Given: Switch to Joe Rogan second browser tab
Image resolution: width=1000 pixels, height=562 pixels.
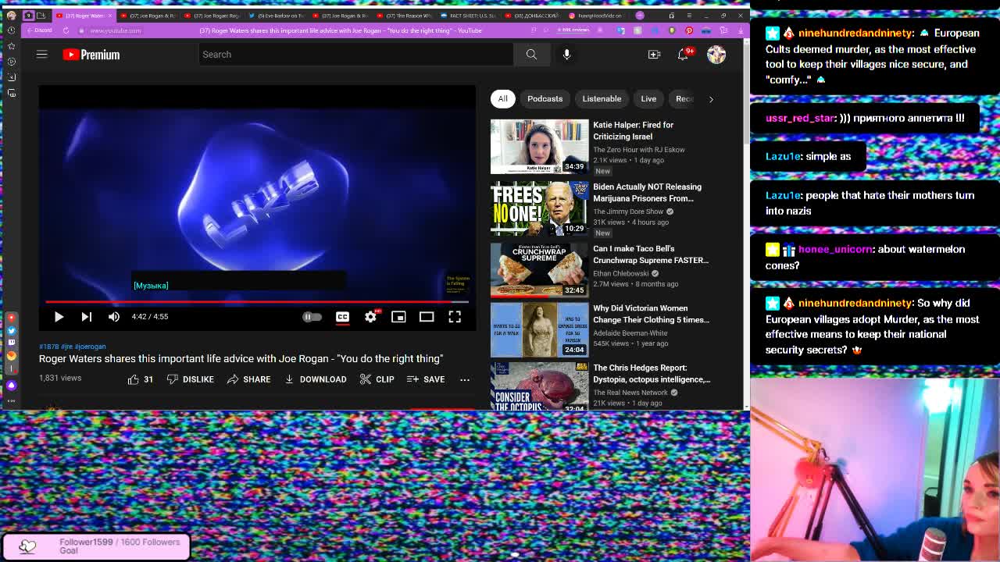Looking at the screenshot, I should point(151,16).
